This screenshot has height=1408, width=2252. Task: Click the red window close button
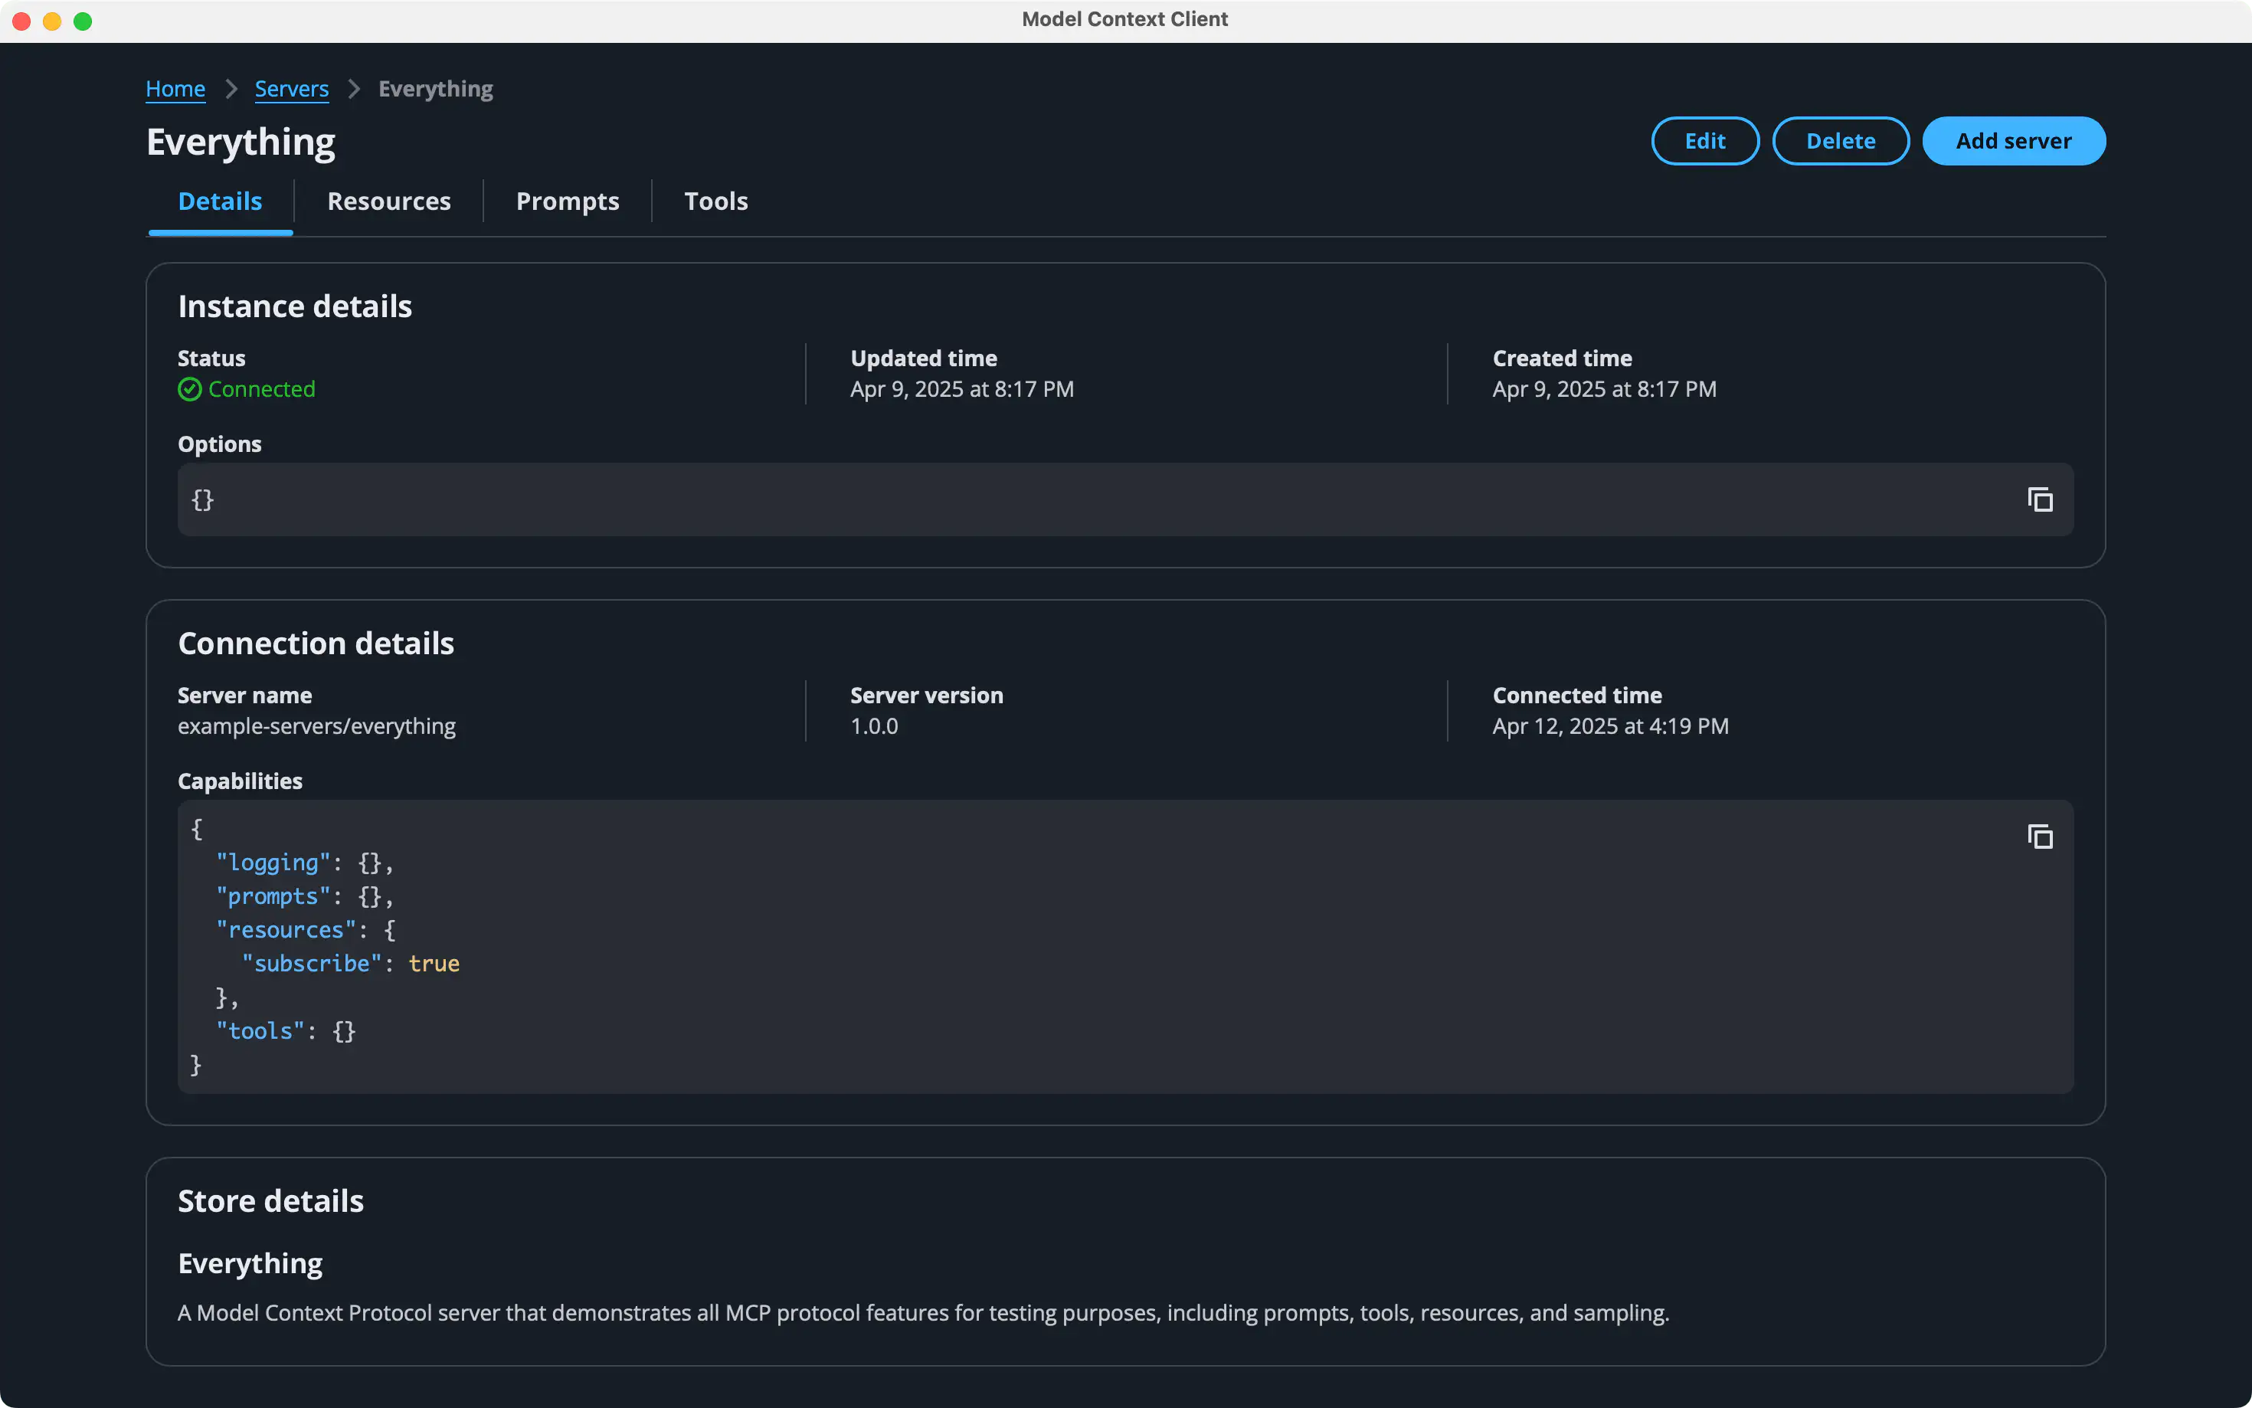point(21,21)
